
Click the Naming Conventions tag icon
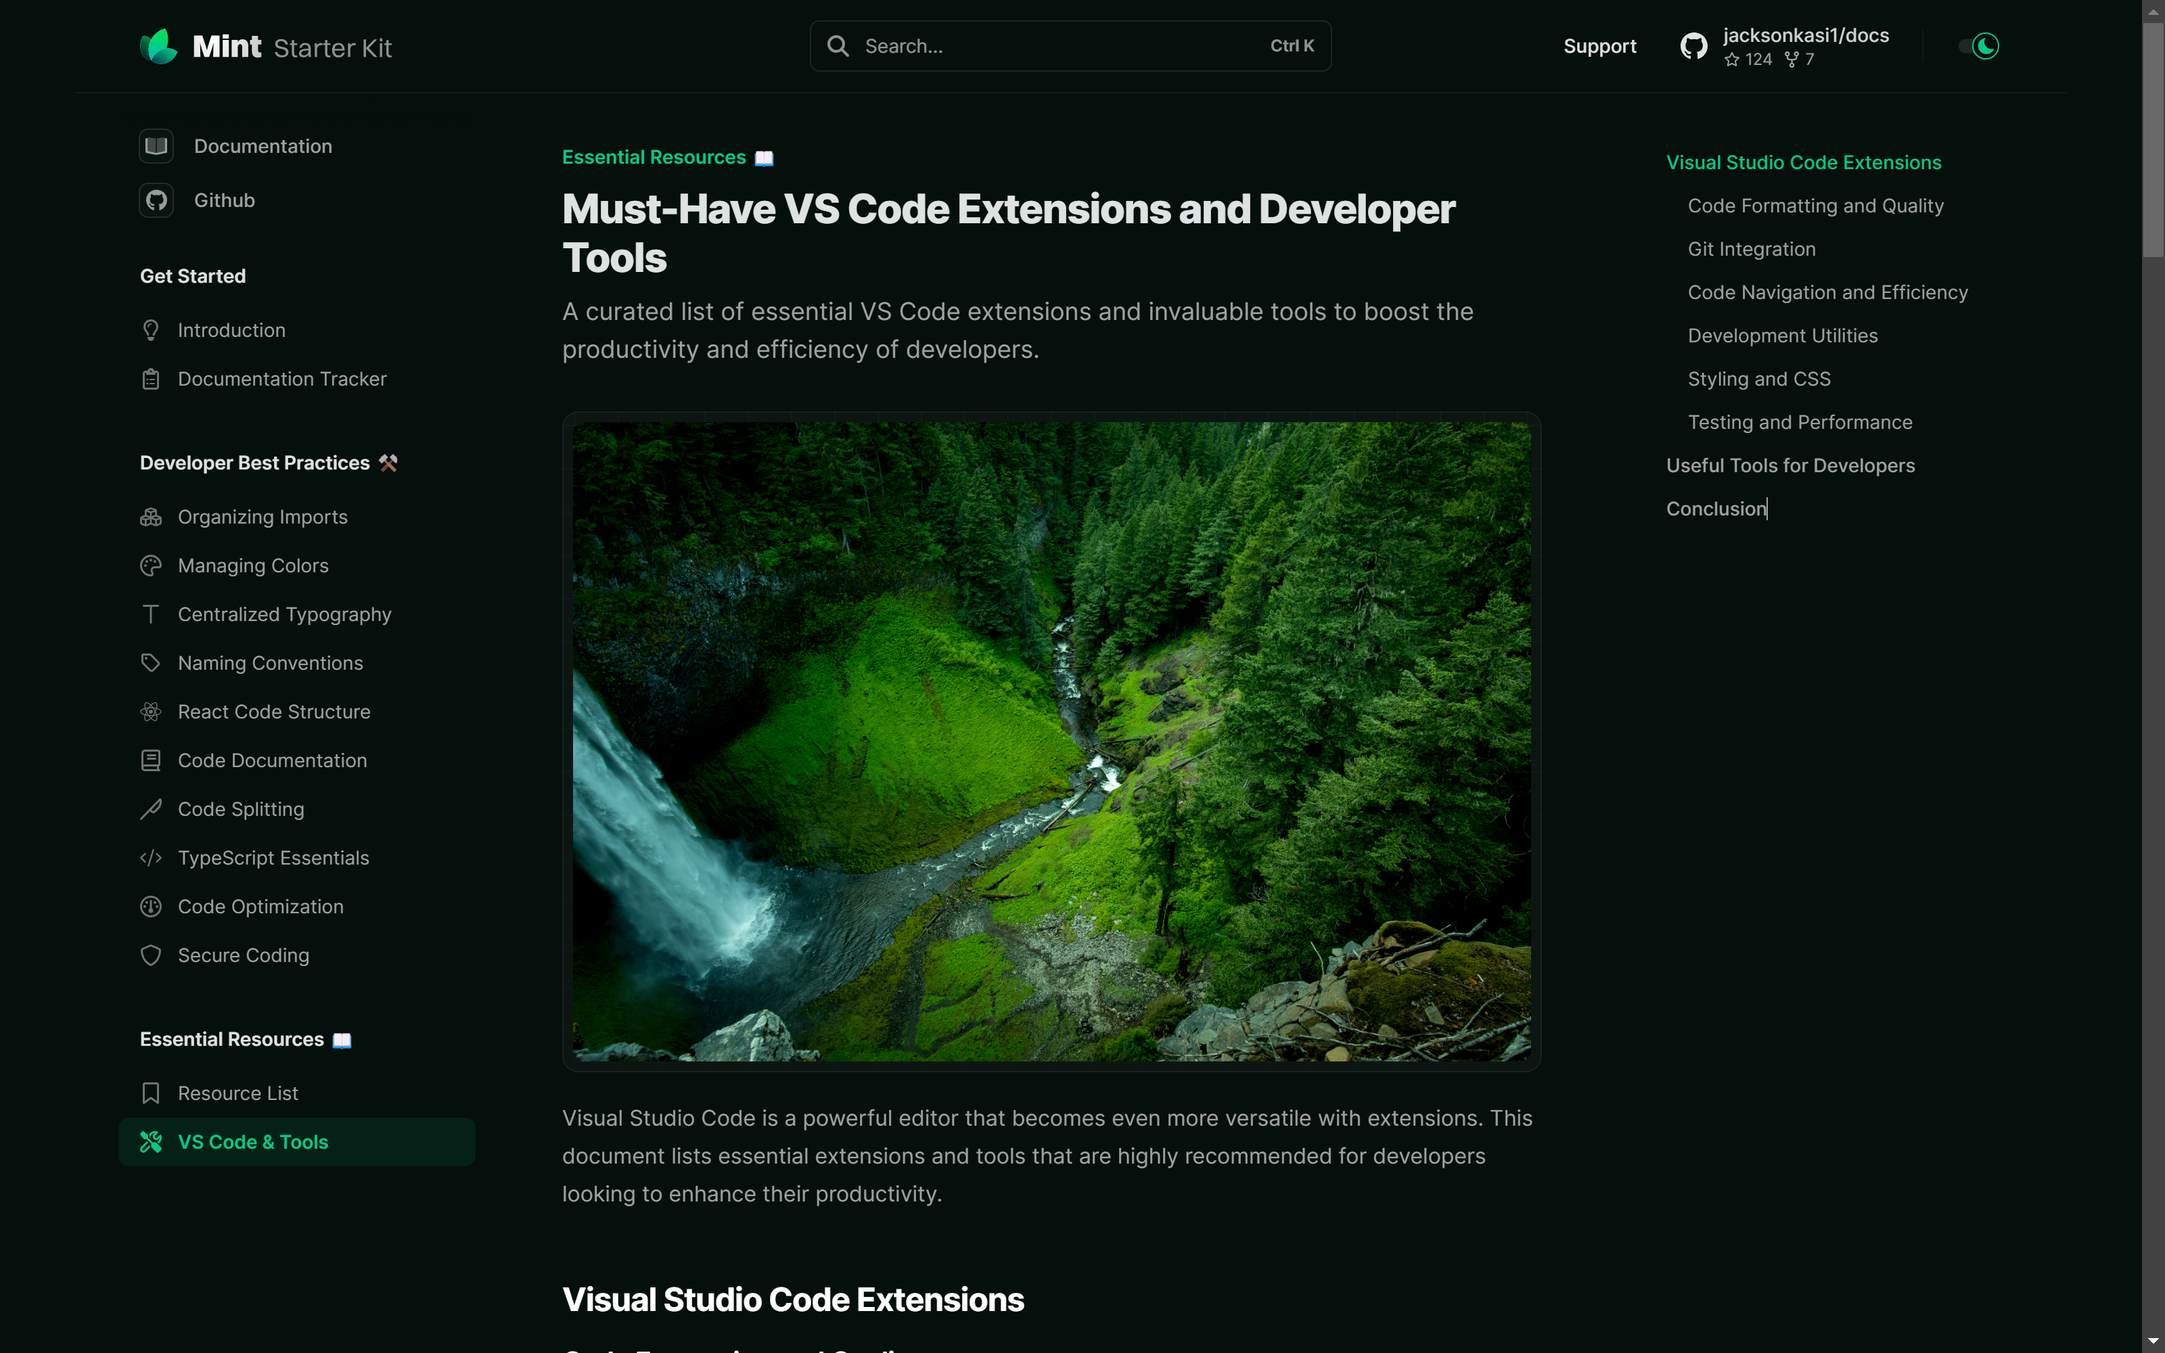click(151, 663)
